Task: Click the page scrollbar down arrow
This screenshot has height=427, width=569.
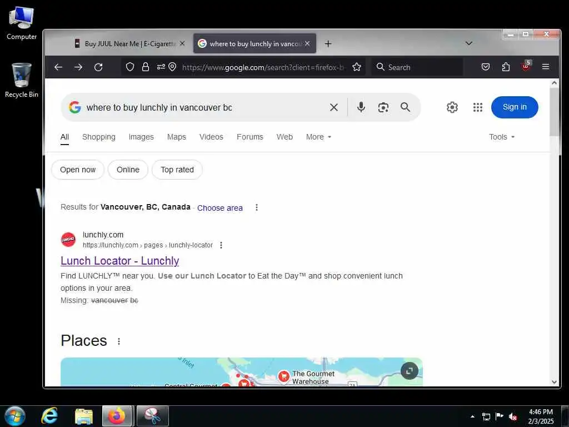Action: tap(554, 381)
